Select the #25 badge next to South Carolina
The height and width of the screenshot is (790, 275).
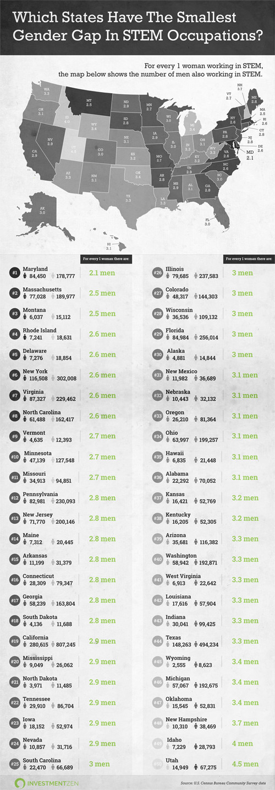(x=15, y=762)
